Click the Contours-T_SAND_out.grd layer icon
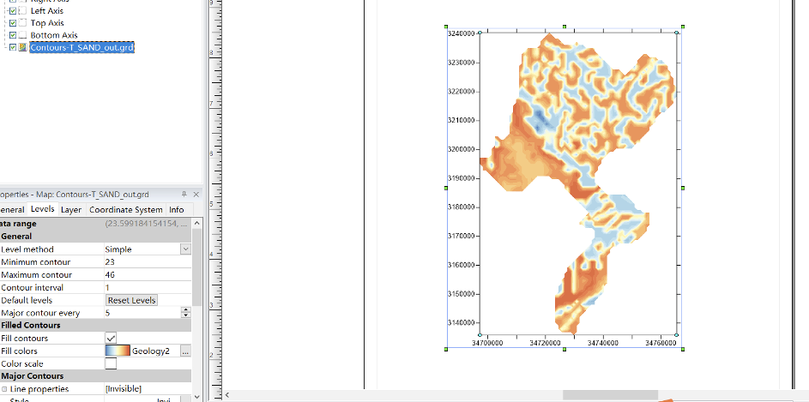The height and width of the screenshot is (402, 809). point(23,47)
